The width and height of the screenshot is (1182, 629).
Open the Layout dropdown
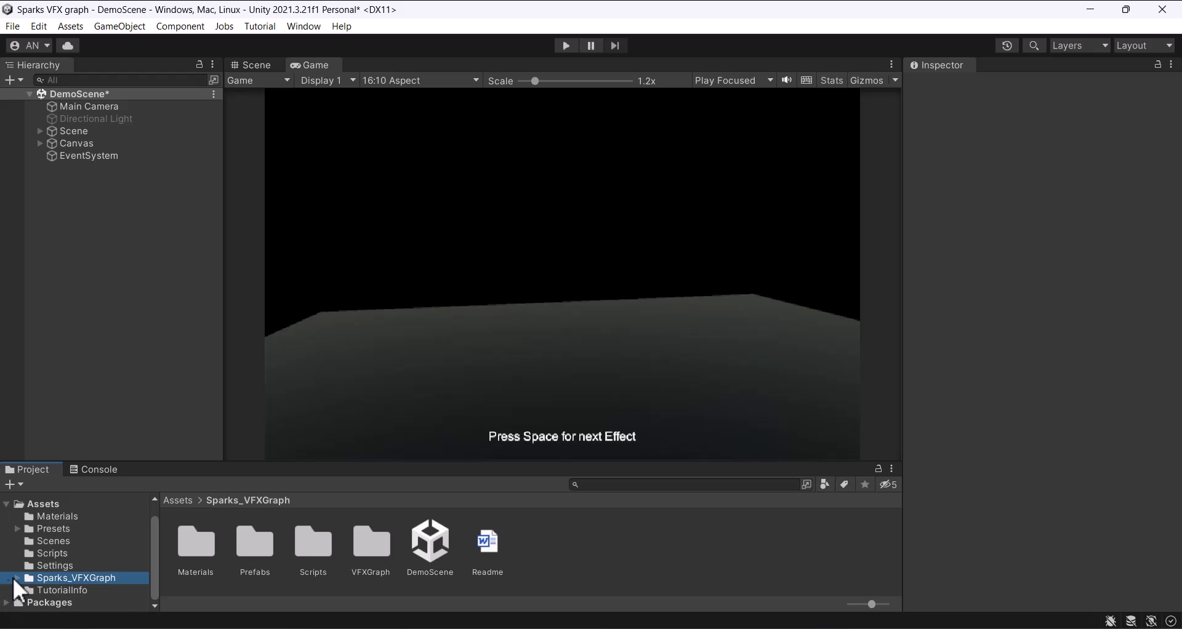click(x=1145, y=46)
